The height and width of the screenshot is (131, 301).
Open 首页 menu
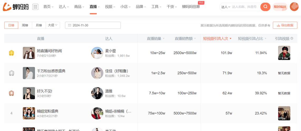pos(48,7)
